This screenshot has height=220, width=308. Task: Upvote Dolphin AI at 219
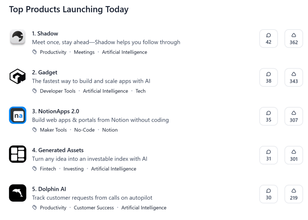pos(294,194)
